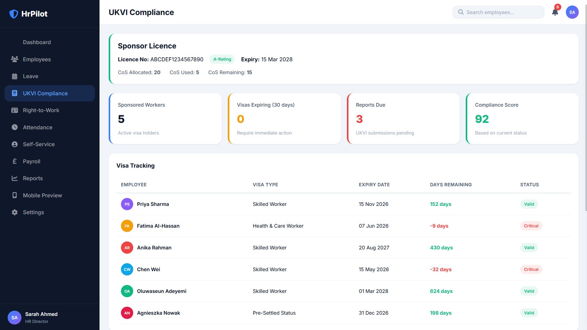The width and height of the screenshot is (587, 330).
Task: Open the Attendance page
Action: pos(50,127)
